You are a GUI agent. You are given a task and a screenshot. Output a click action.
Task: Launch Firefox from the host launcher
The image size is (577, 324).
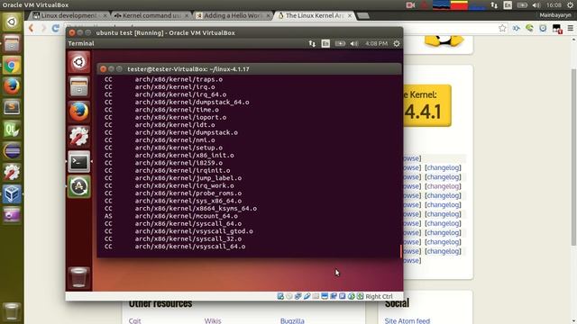12,86
